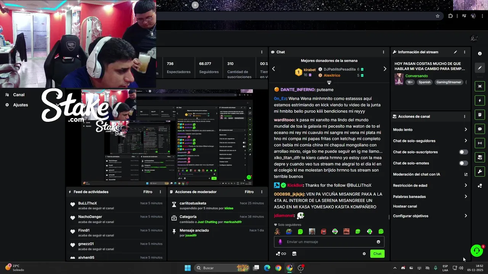Open Acciones de canal options menu

464,116
